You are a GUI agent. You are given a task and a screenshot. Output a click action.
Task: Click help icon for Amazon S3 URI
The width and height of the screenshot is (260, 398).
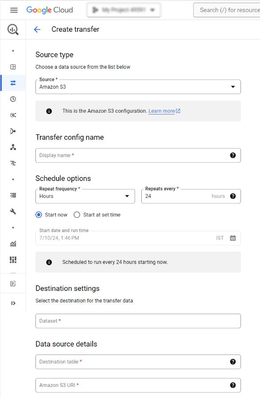click(x=233, y=385)
